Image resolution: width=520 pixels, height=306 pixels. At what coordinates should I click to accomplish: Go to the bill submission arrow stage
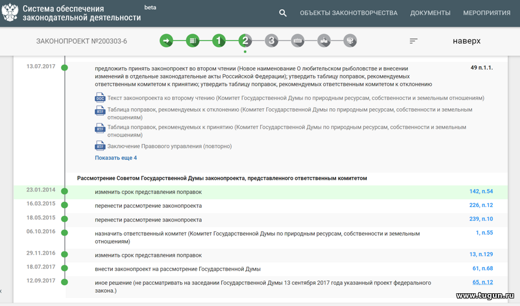tap(166, 41)
